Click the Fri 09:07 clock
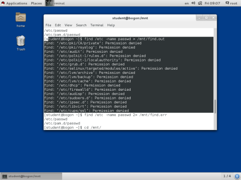The image size is (241, 180). click(212, 3)
